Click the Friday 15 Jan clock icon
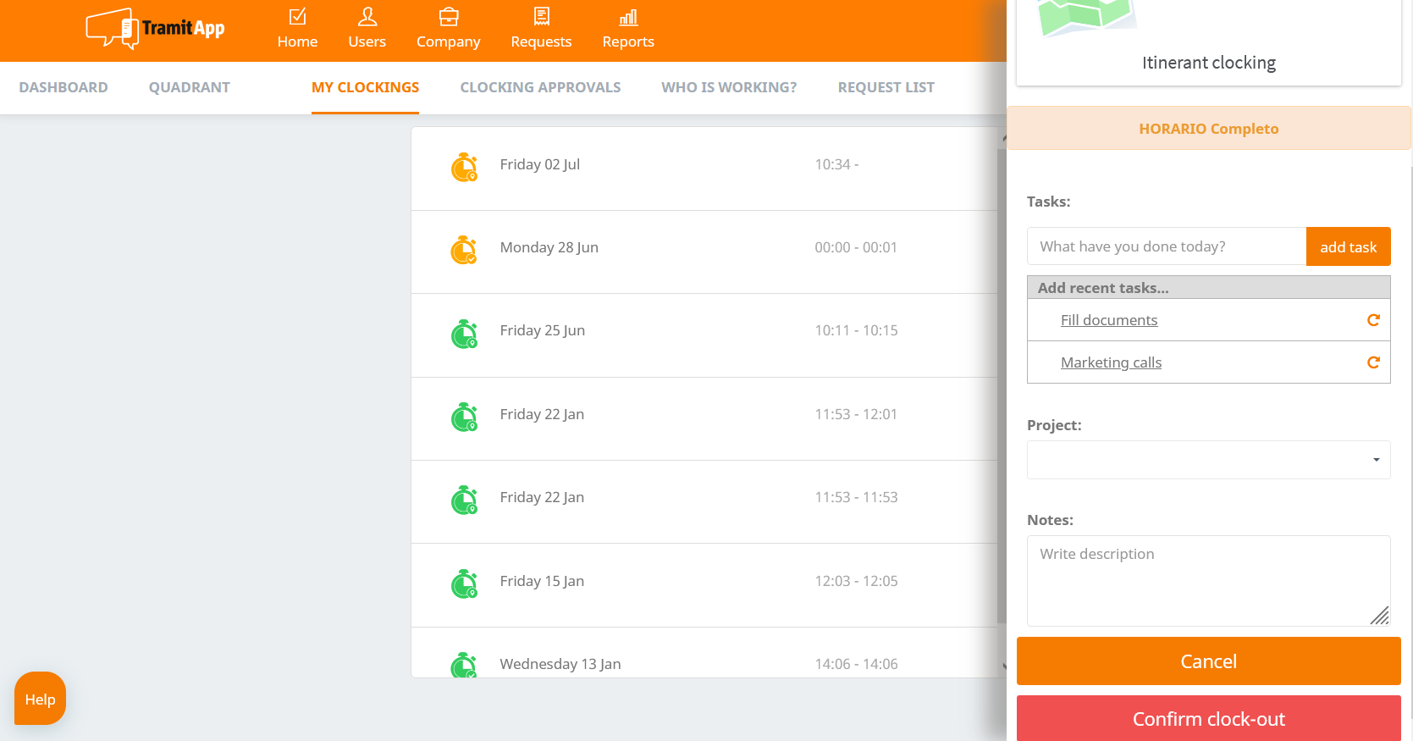This screenshot has height=741, width=1413. 464,584
